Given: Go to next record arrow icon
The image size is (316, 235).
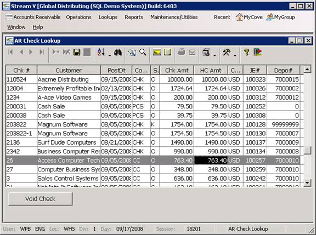Looking at the screenshot, I should [31, 52].
